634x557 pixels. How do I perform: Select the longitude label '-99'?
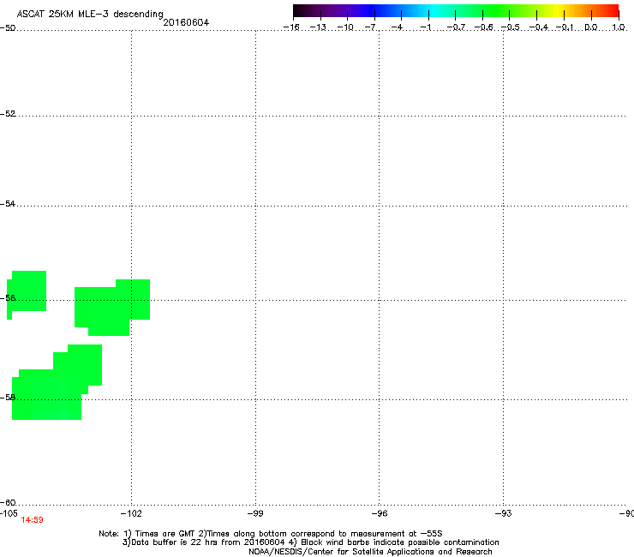pyautogui.click(x=255, y=513)
